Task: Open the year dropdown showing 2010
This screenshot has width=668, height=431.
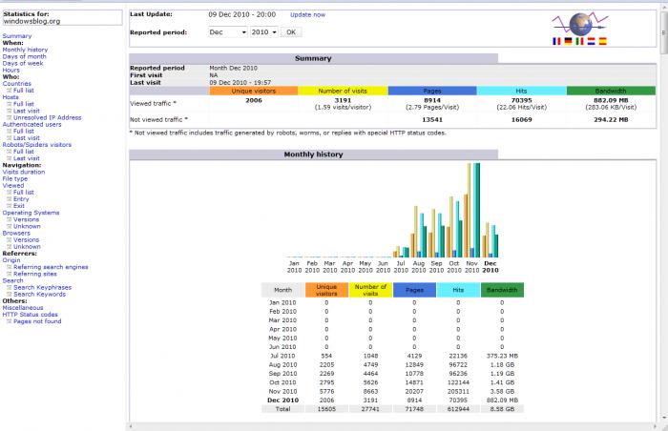Action: pyautogui.click(x=263, y=31)
